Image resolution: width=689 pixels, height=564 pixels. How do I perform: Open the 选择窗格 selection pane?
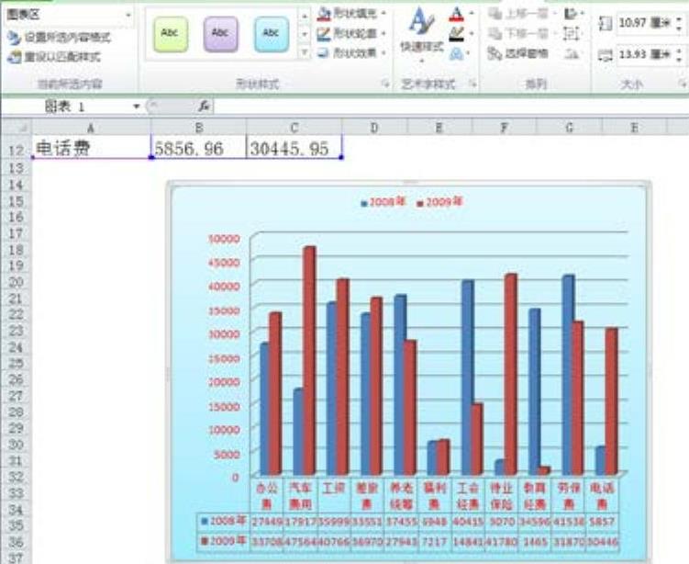[x=519, y=53]
